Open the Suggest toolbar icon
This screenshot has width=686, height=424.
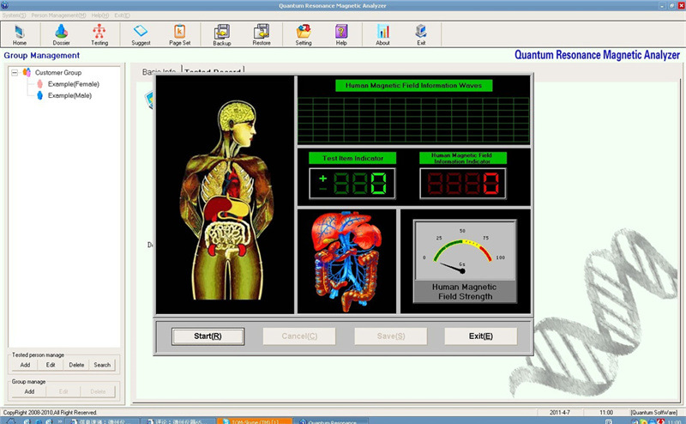pyautogui.click(x=141, y=33)
